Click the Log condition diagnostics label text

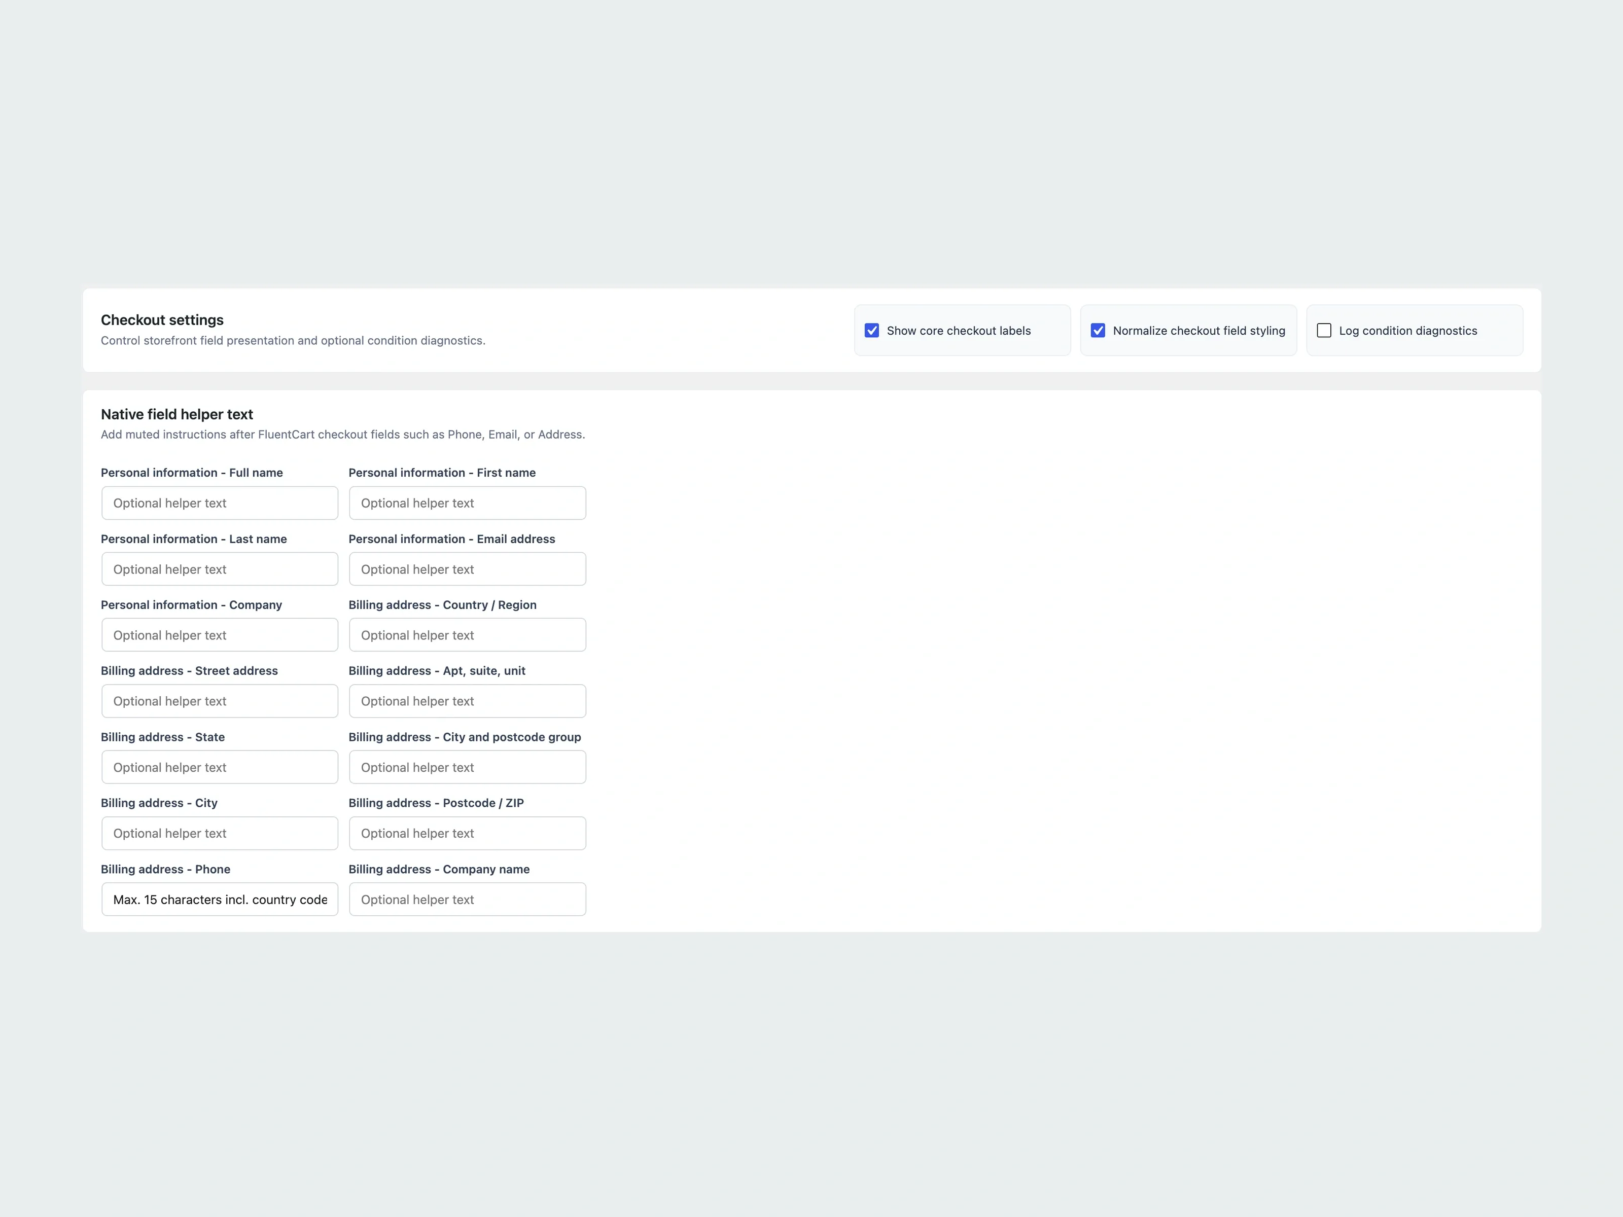pyautogui.click(x=1407, y=331)
